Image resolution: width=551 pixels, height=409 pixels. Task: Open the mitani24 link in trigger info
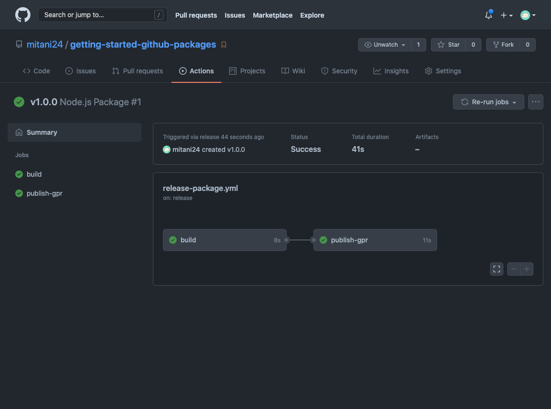(186, 150)
